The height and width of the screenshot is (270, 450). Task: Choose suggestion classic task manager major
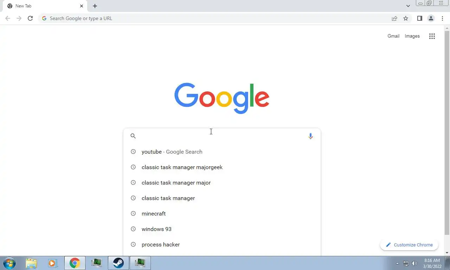[x=222, y=182]
